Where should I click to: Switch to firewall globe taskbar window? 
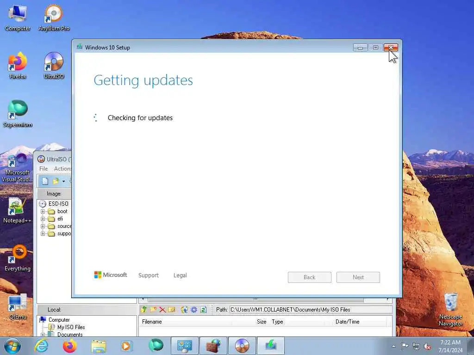tap(213, 346)
